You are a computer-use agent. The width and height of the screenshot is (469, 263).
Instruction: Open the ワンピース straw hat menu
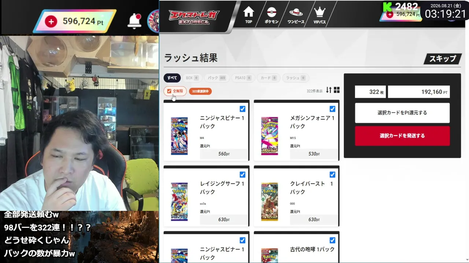tap(296, 15)
